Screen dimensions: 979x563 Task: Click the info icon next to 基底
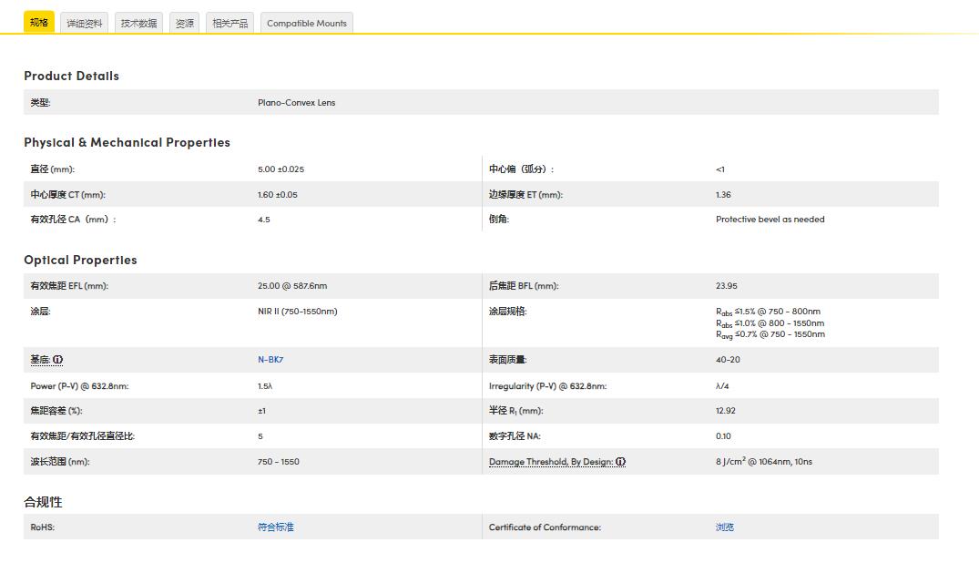pyautogui.click(x=58, y=360)
